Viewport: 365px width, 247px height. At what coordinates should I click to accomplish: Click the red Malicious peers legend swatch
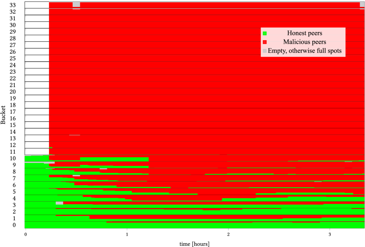click(x=265, y=42)
